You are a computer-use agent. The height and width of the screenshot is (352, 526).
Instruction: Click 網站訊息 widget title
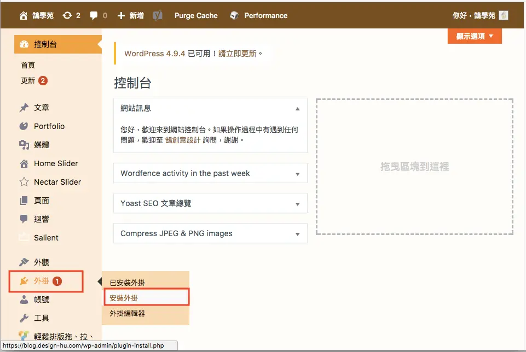pos(136,108)
